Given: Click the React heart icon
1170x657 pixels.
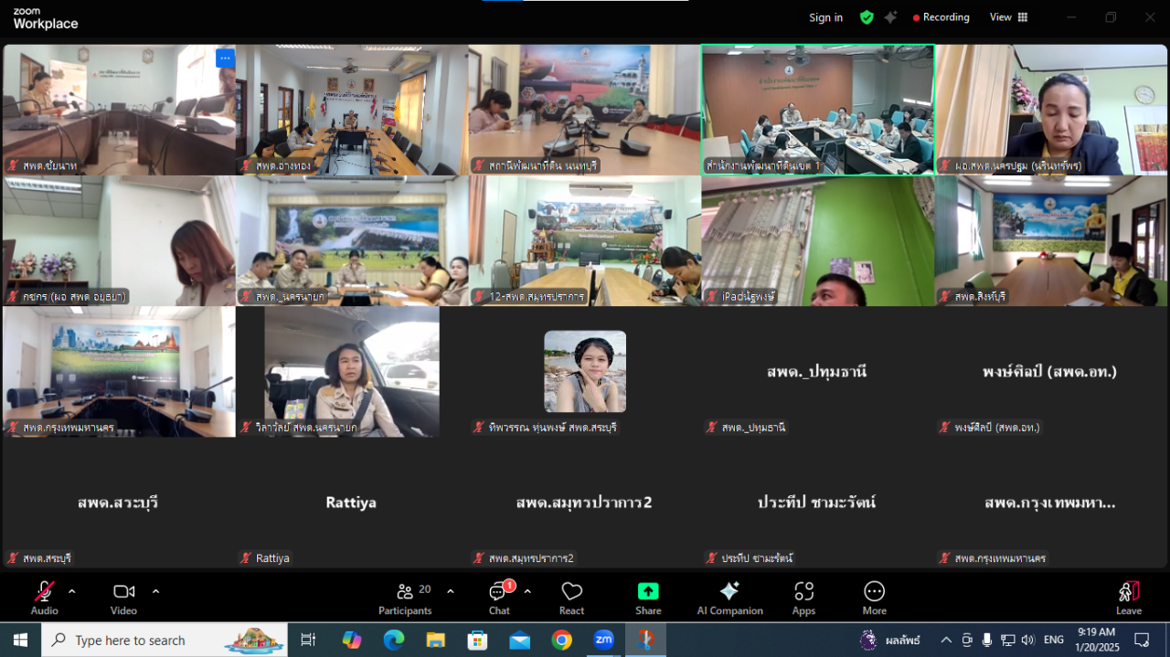Looking at the screenshot, I should [x=572, y=598].
